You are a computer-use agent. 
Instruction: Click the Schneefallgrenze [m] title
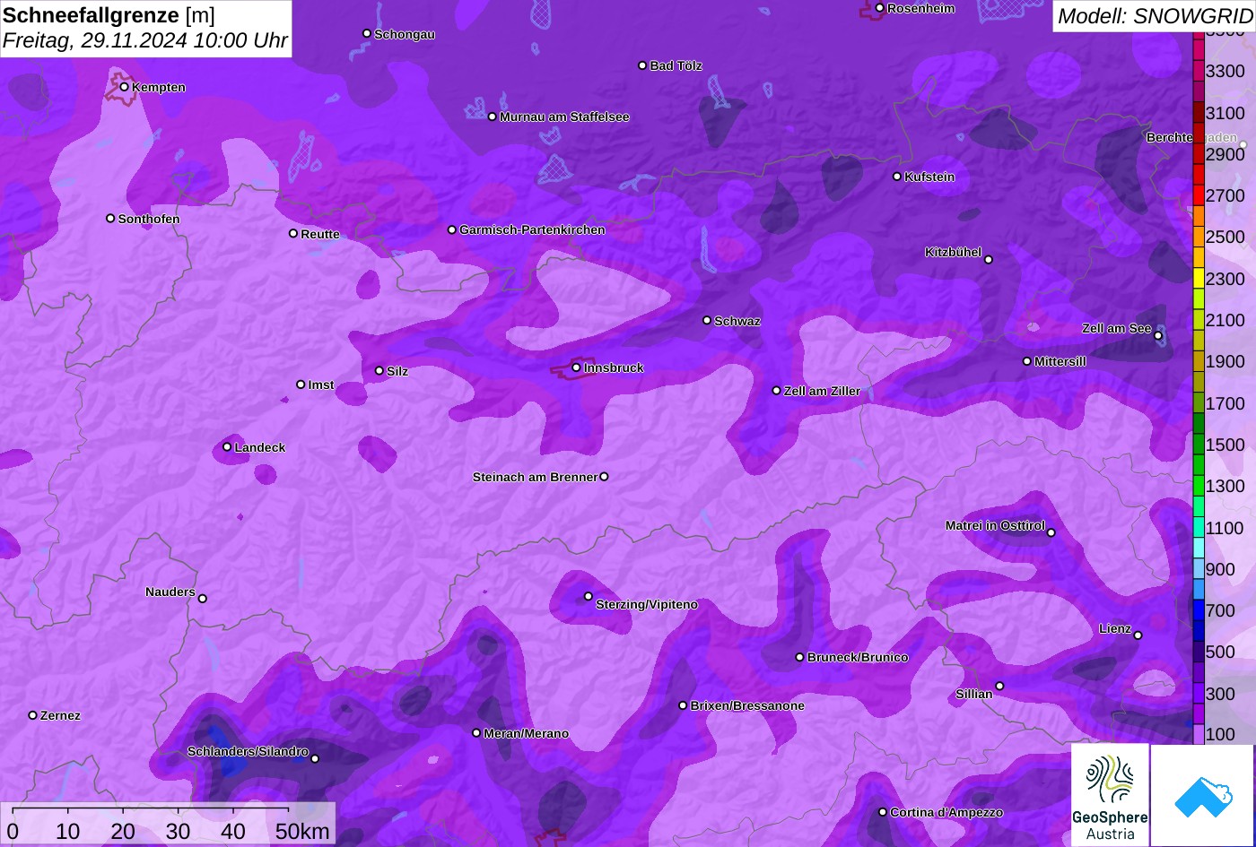(109, 15)
